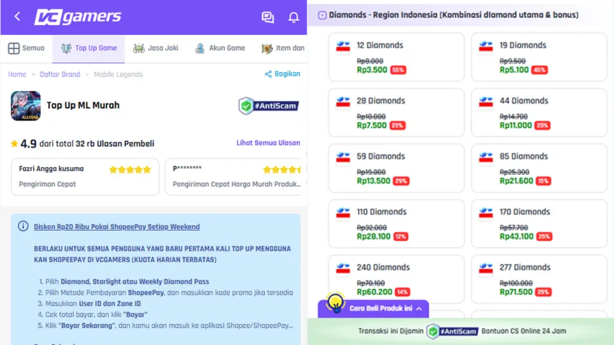The width and height of the screenshot is (614, 345).
Task: Go back with the left arrow icon
Action: 17,16
